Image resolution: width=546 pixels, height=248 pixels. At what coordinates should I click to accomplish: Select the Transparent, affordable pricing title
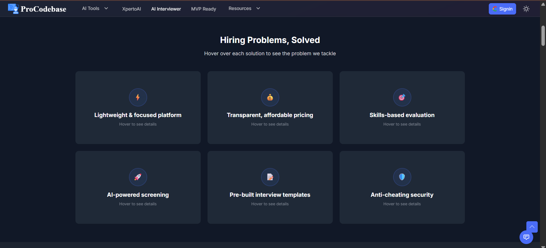coord(270,115)
